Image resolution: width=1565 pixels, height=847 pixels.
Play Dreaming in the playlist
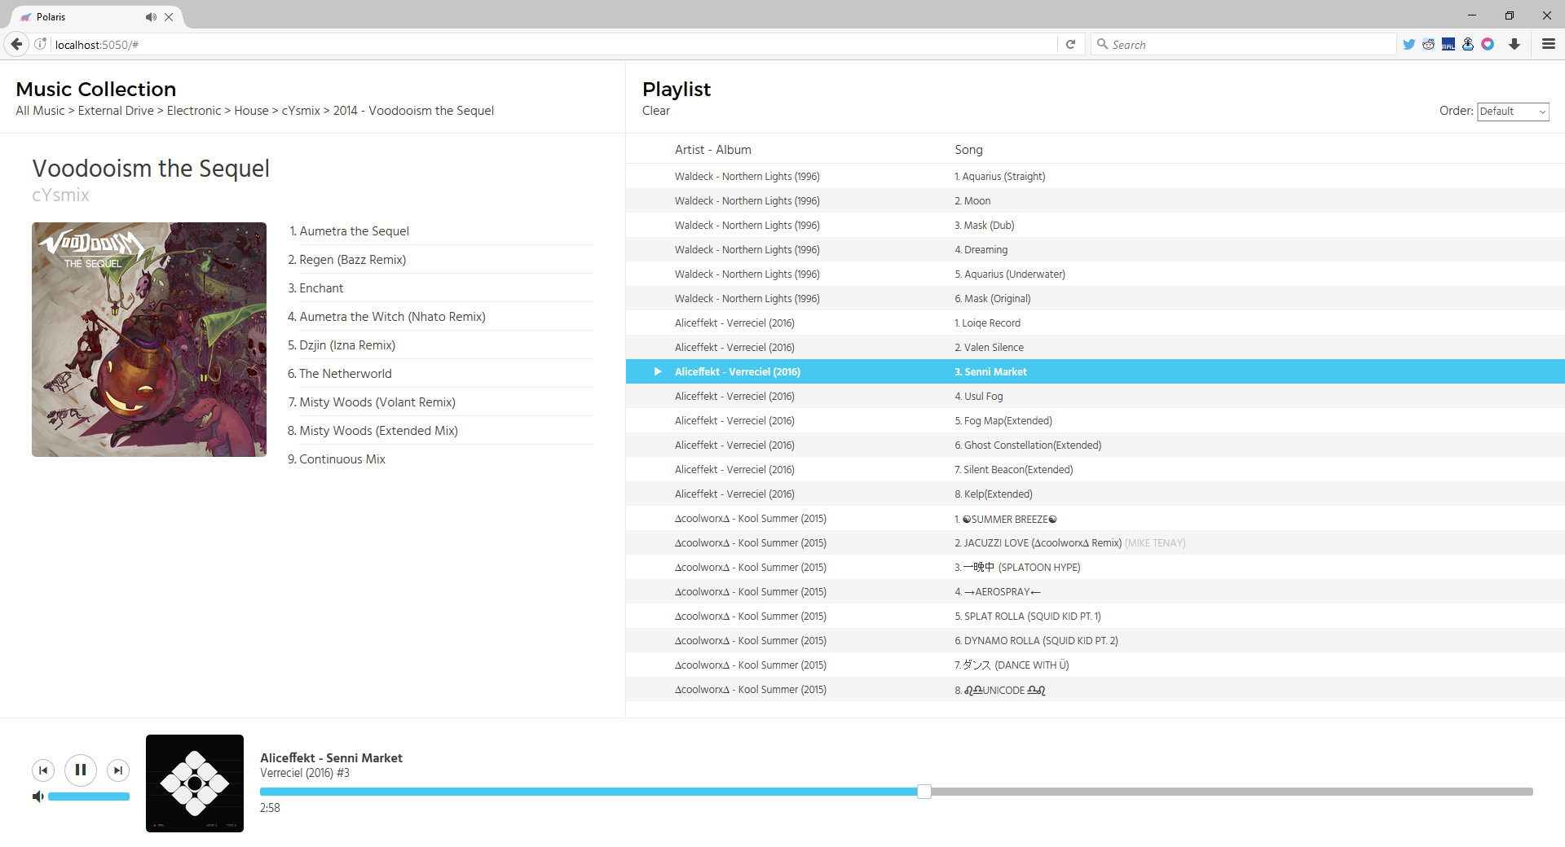coord(1095,249)
